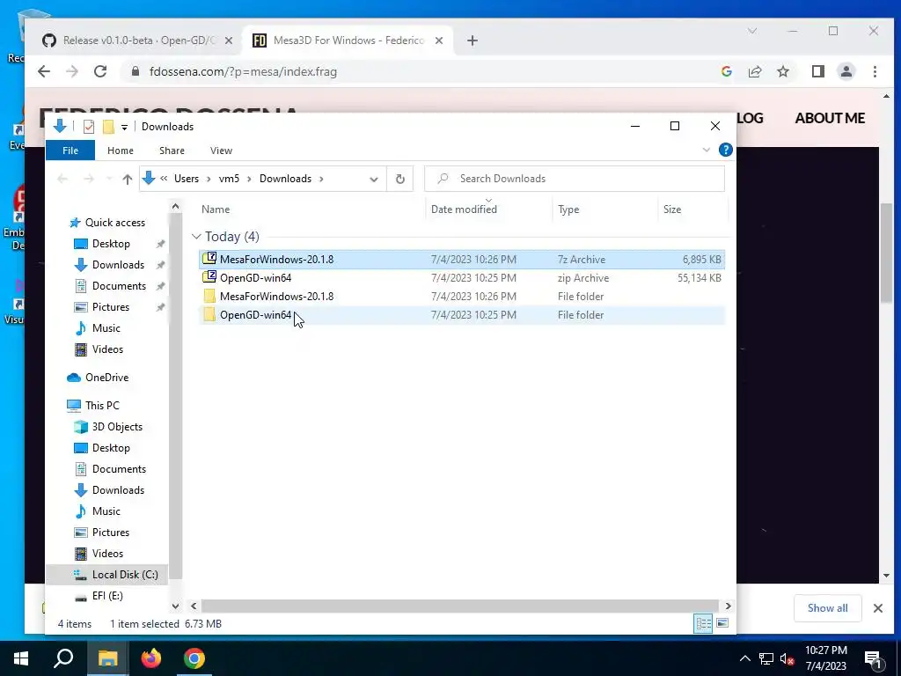Image resolution: width=901 pixels, height=676 pixels.
Task: Click the muted volume tray icon
Action: point(787,658)
